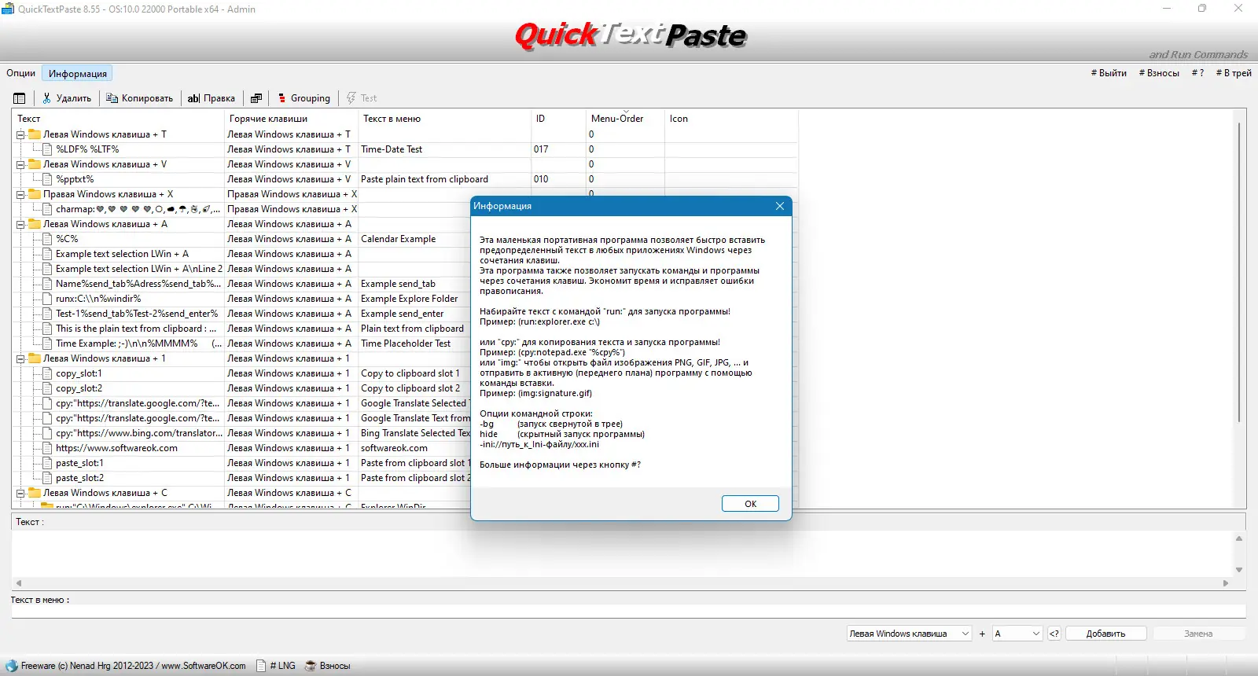Click the folder icon of Левая Windows клавиша + 1
The width and height of the screenshot is (1258, 676).
35,358
